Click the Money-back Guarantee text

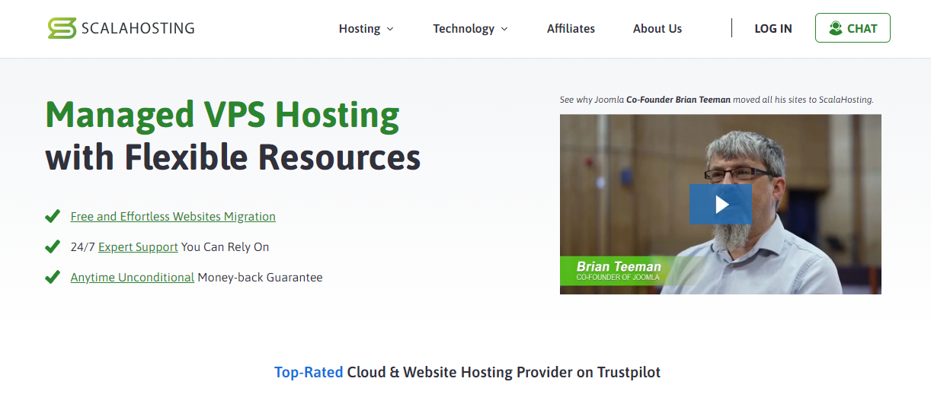click(260, 277)
